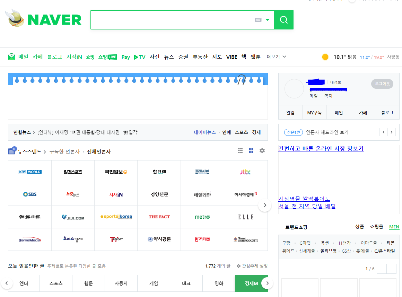Open TV Report press logo
Image resolution: width=402 pixels, height=297 pixels.
coord(116,239)
